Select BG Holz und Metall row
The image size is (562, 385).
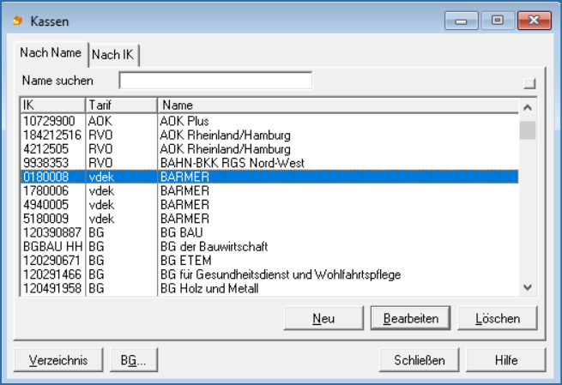(269, 289)
